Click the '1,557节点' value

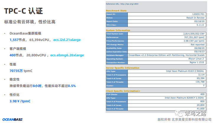17,40
